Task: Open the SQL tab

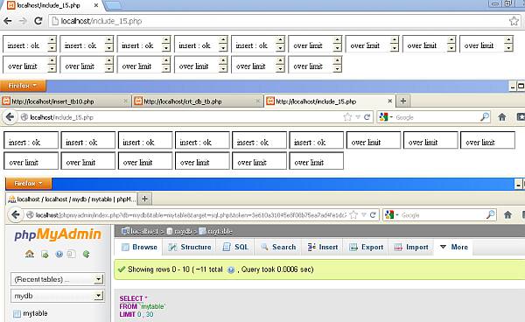Action: click(x=235, y=247)
